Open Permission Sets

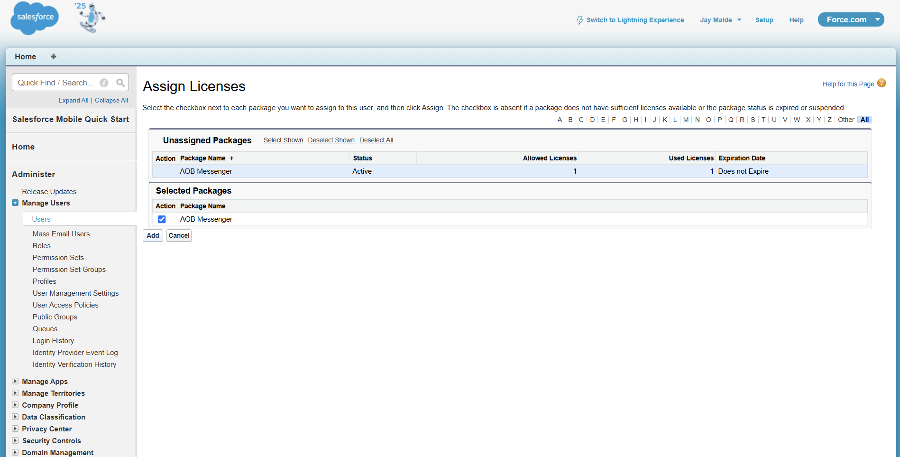(58, 257)
